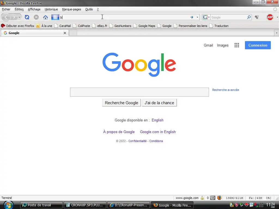The image size is (279, 209).
Task: Close the Google tab
Action: [x=65, y=33]
